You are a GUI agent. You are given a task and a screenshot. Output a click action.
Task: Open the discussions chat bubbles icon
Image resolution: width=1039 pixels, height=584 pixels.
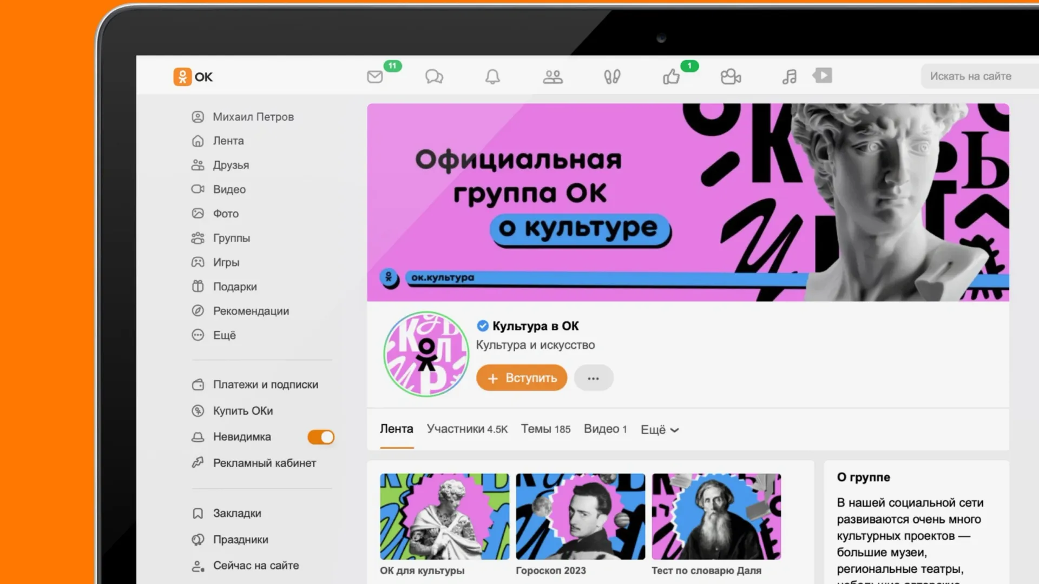(434, 77)
